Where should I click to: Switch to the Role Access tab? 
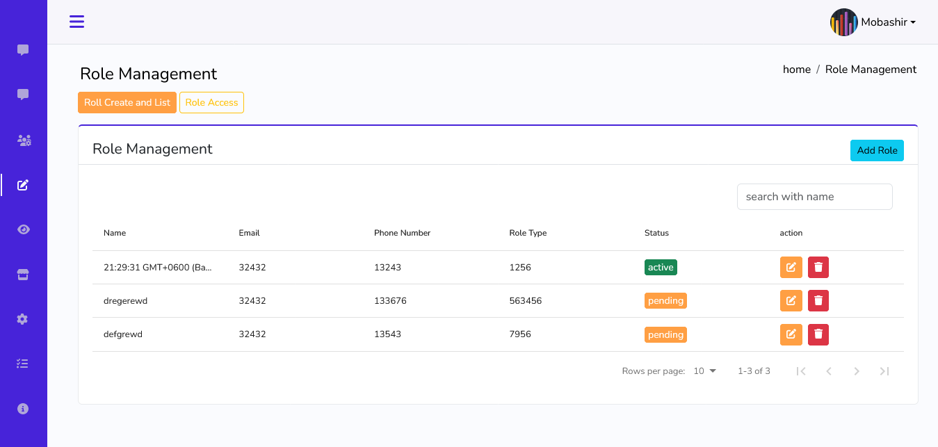(211, 102)
